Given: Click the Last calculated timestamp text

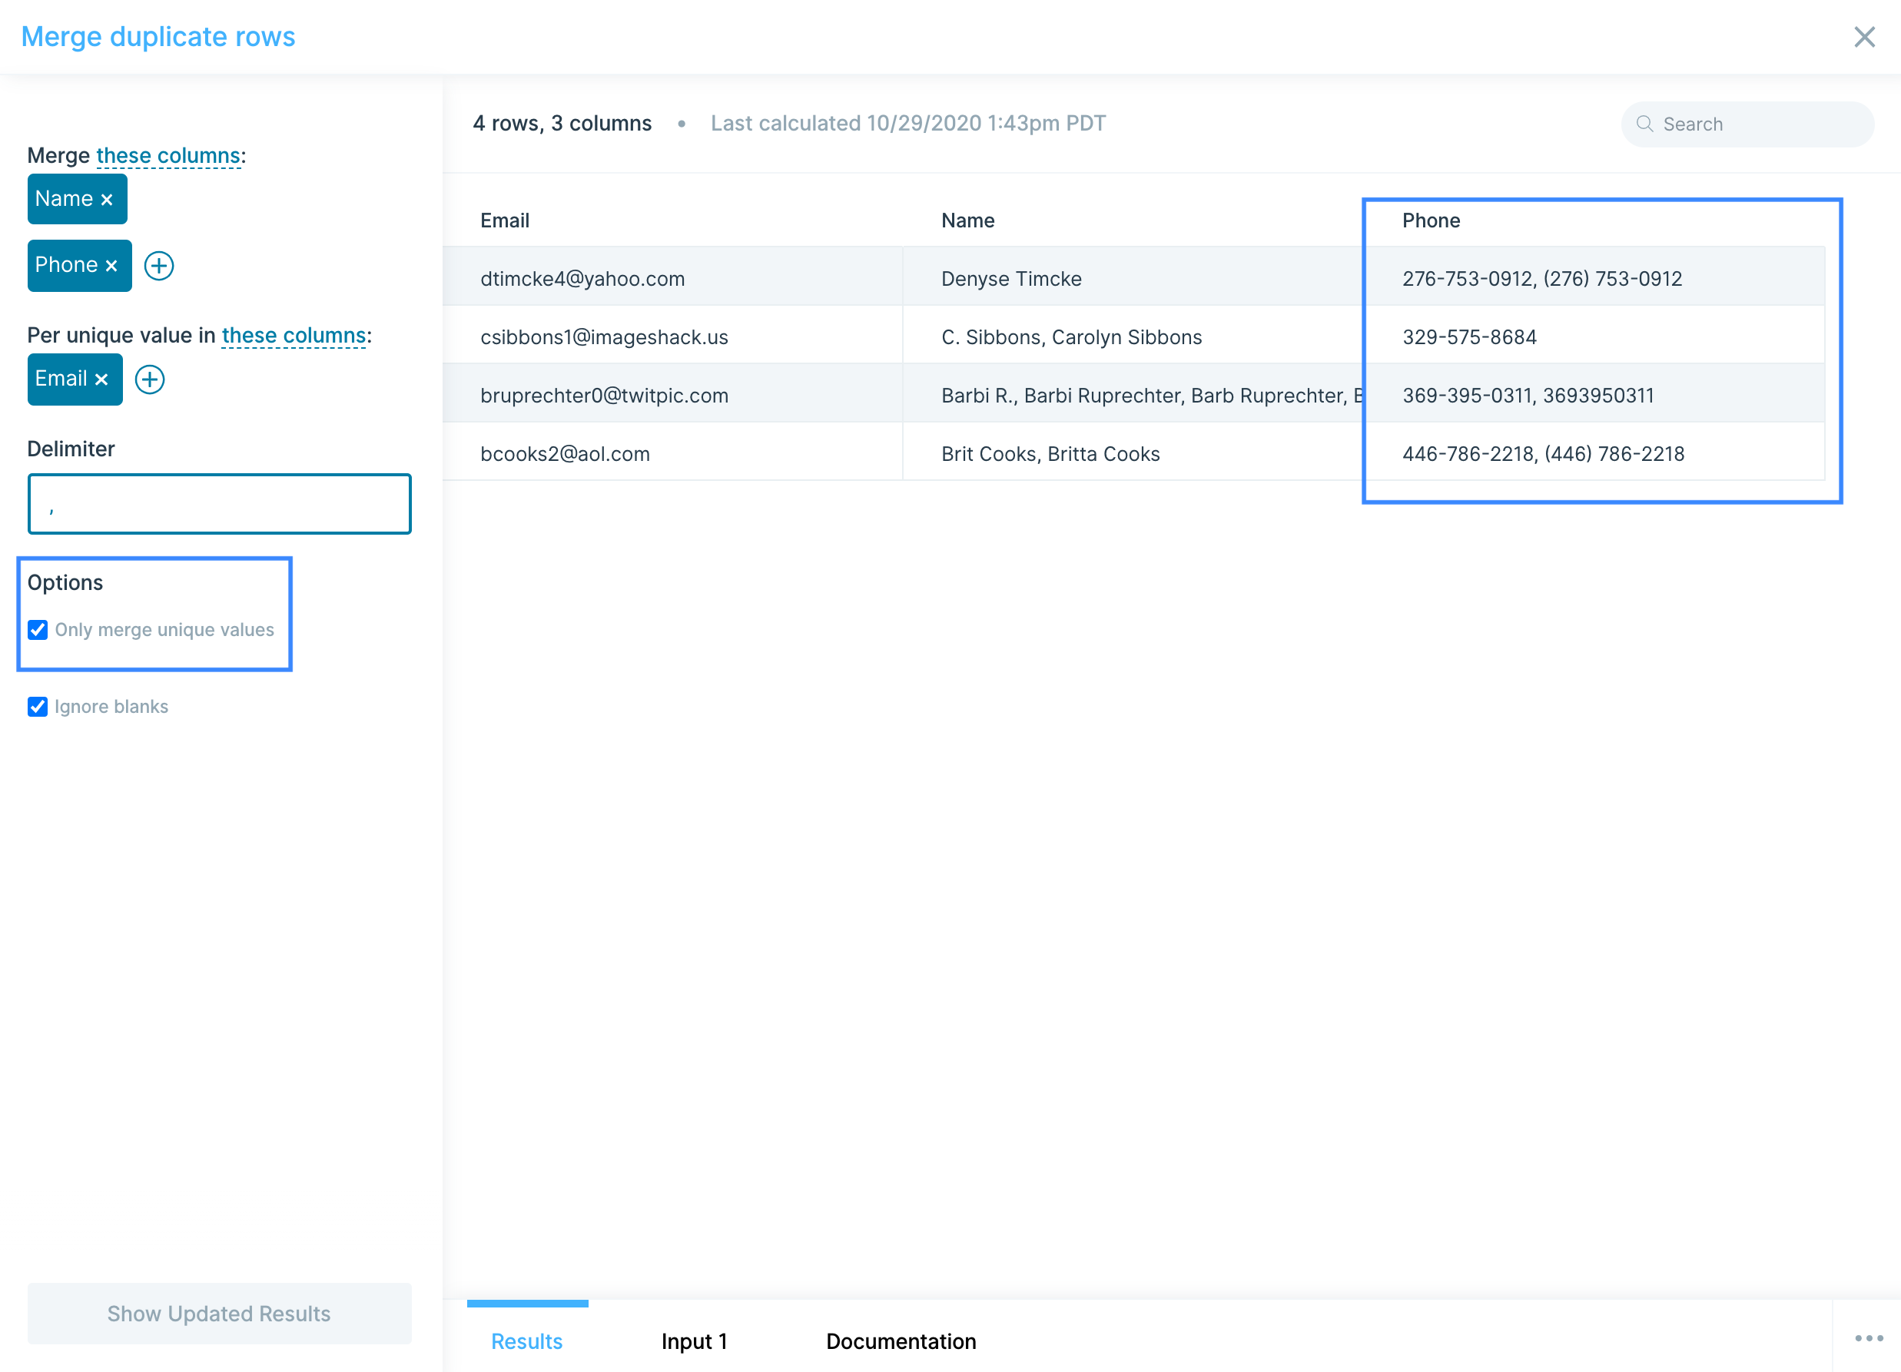Looking at the screenshot, I should coord(907,123).
